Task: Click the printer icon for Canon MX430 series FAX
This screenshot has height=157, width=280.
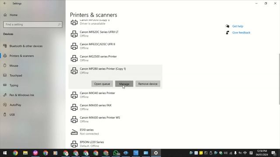Action: tap(74, 107)
